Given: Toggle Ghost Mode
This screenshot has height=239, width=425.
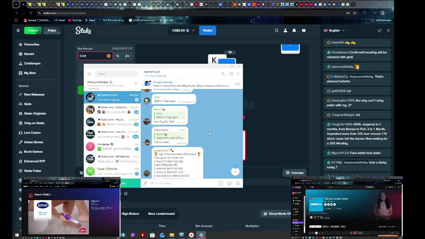Looking at the screenshot, I should tap(276, 214).
